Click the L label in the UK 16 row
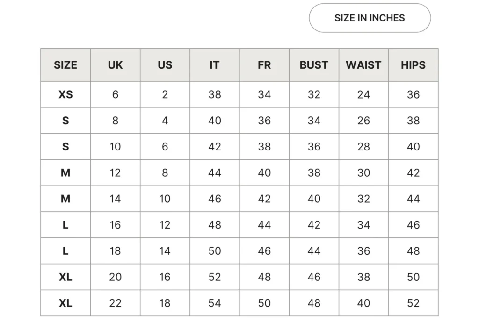 point(65,225)
